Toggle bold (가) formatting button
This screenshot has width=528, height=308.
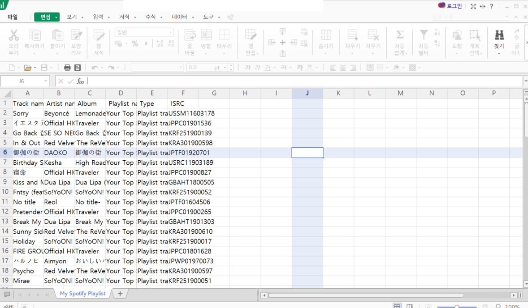[248, 68]
